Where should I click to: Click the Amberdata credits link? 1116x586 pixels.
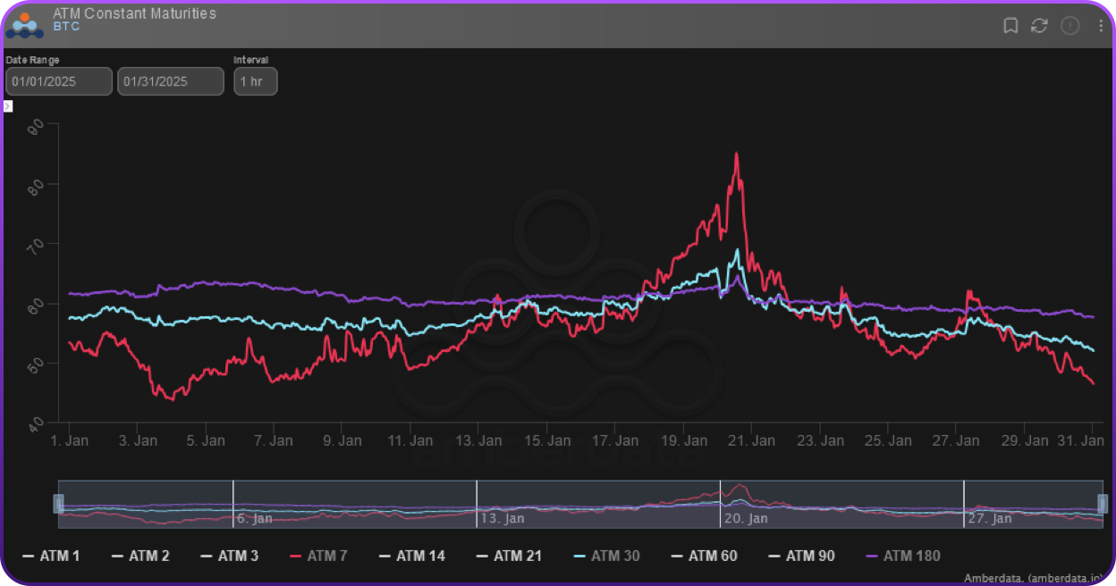[1040, 579]
